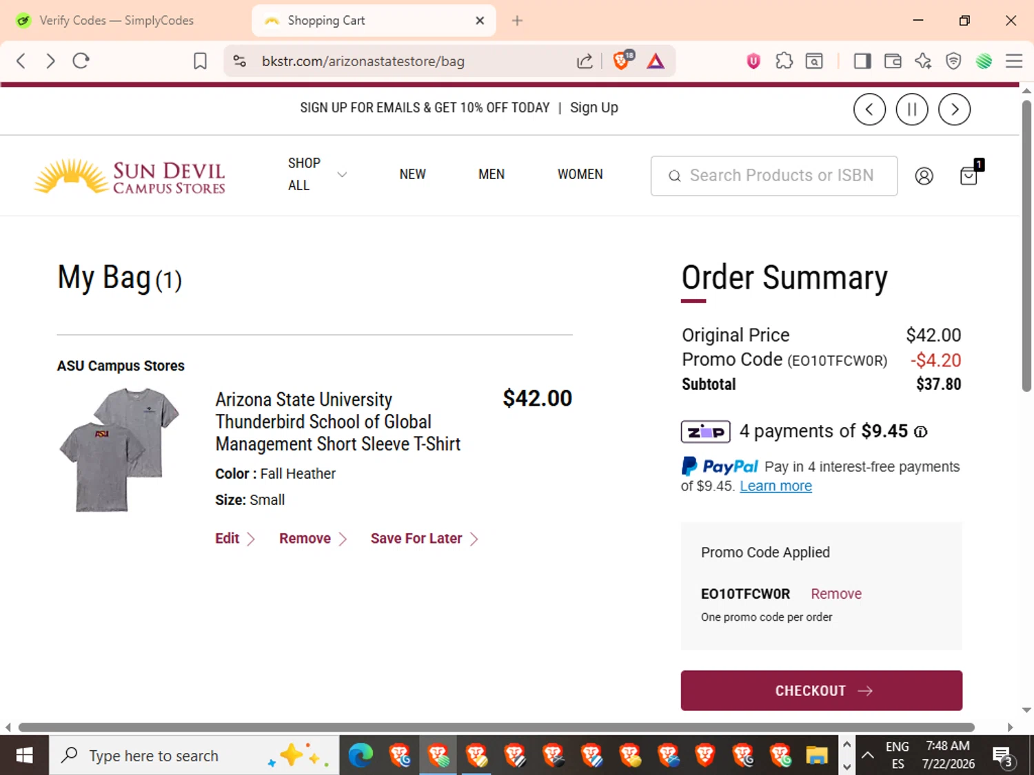Open Microsoft Edge from taskbar

pos(361,756)
